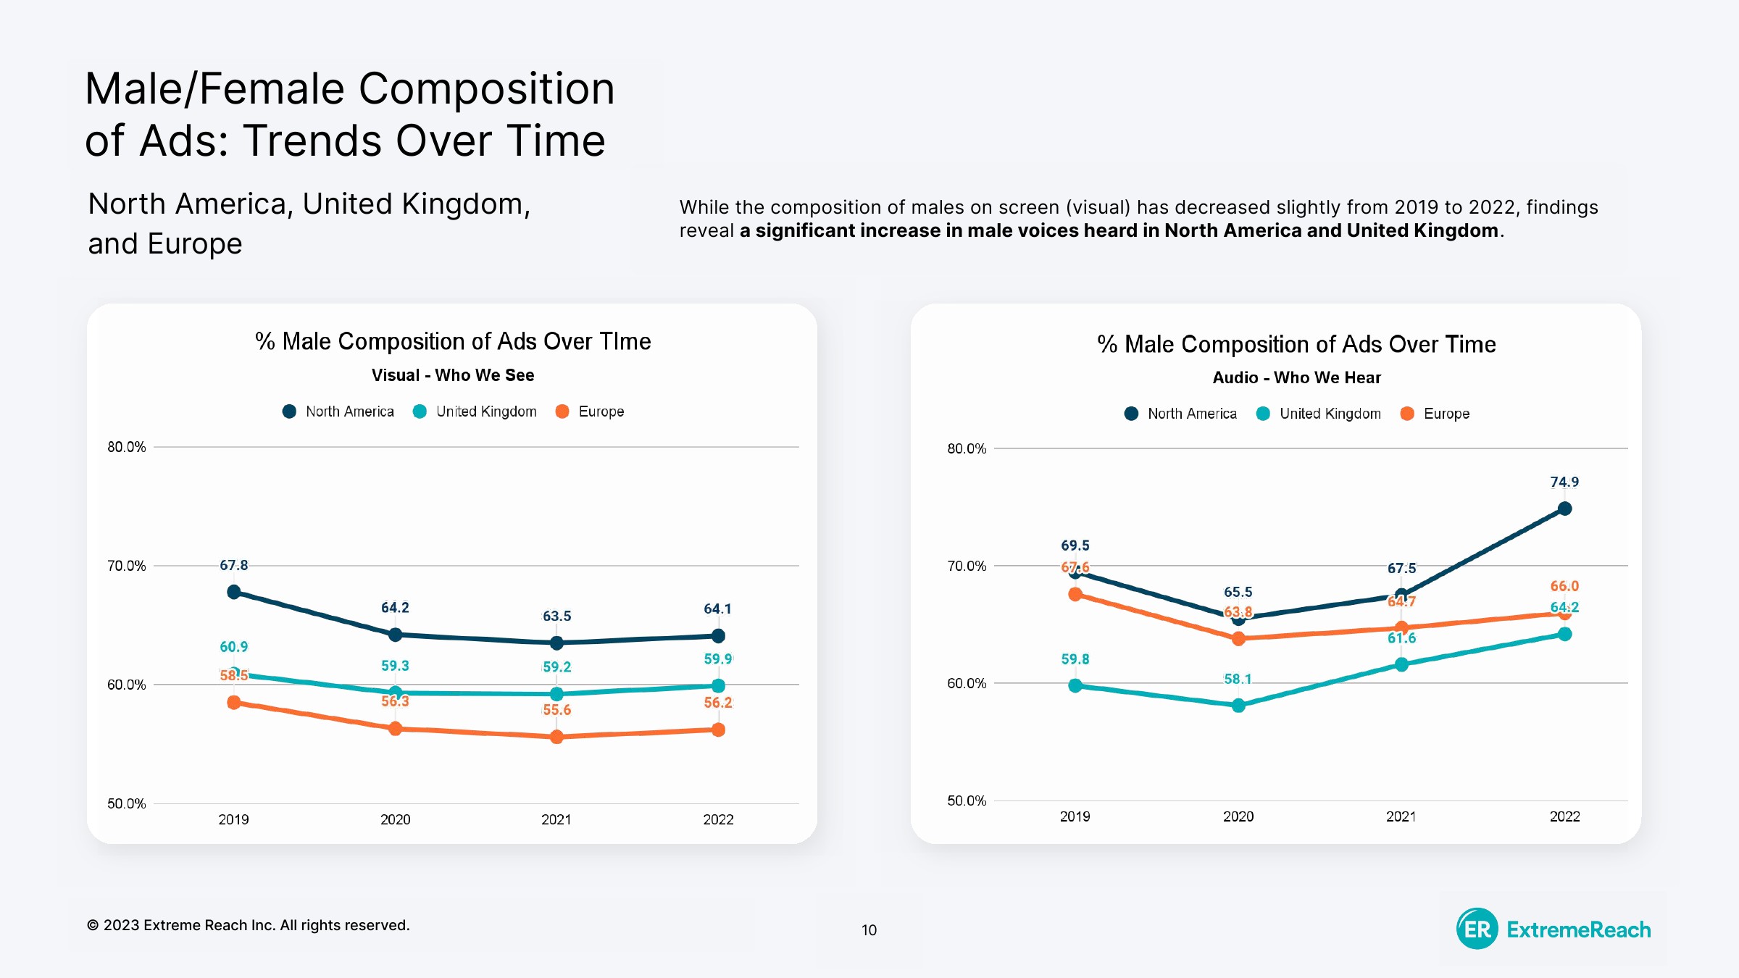Click the 2021 Europe point on Visual chart
This screenshot has width=1739, height=978.
pyautogui.click(x=556, y=737)
